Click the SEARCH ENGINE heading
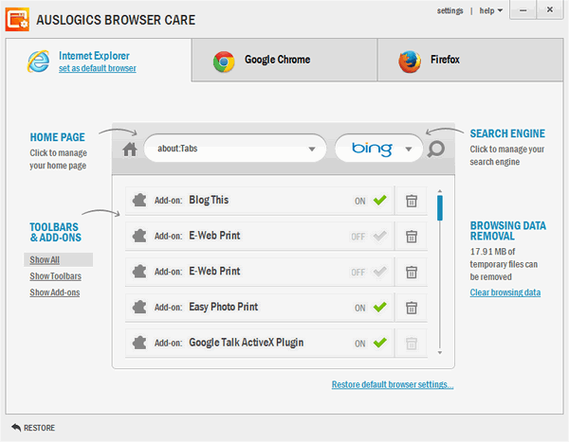Screen dimensions: 569x442 tap(507, 133)
